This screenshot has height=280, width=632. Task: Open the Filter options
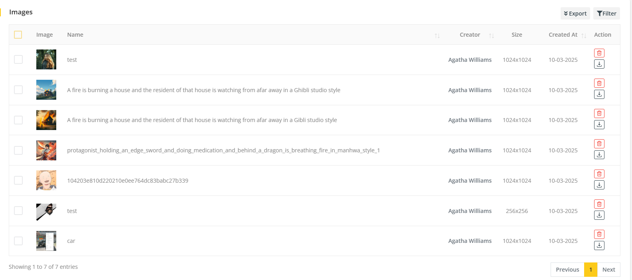click(606, 14)
